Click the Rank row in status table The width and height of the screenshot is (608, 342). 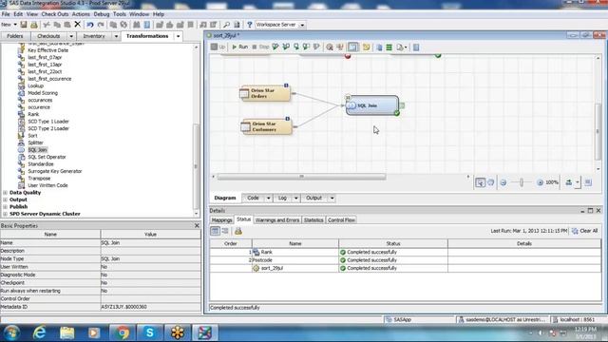406,252
